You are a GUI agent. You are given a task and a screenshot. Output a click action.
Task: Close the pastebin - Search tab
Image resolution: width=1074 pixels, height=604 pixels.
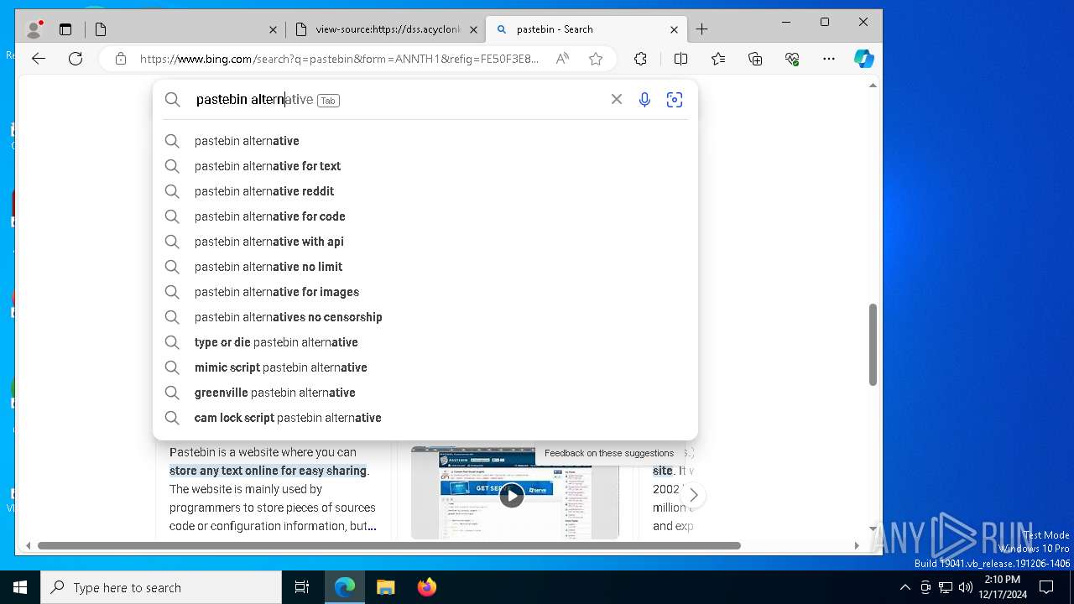pyautogui.click(x=674, y=29)
